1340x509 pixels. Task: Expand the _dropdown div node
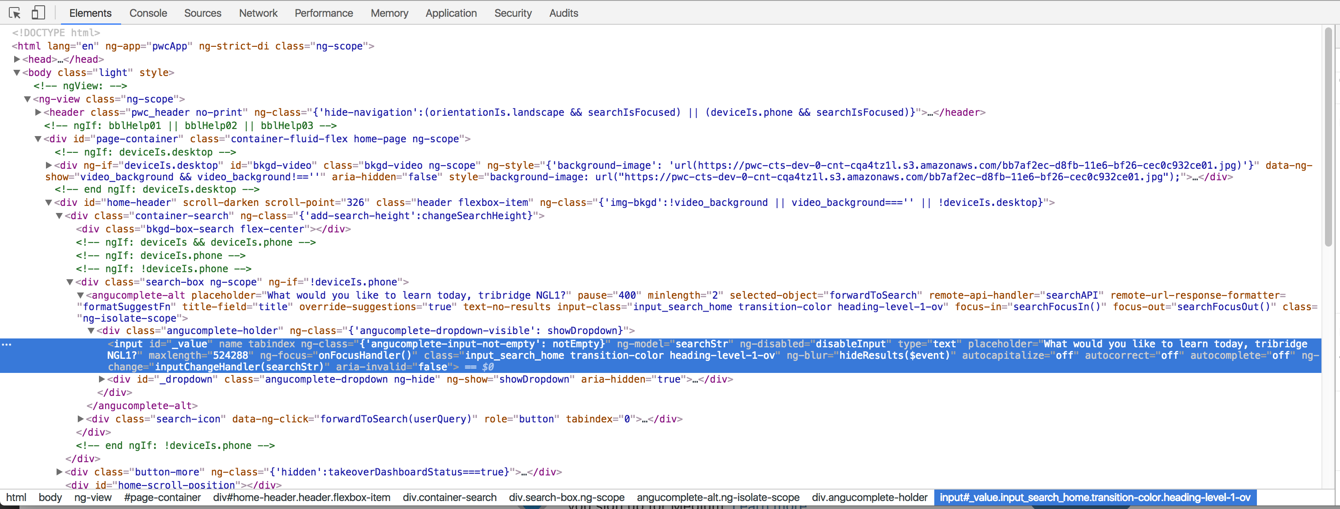coord(102,379)
